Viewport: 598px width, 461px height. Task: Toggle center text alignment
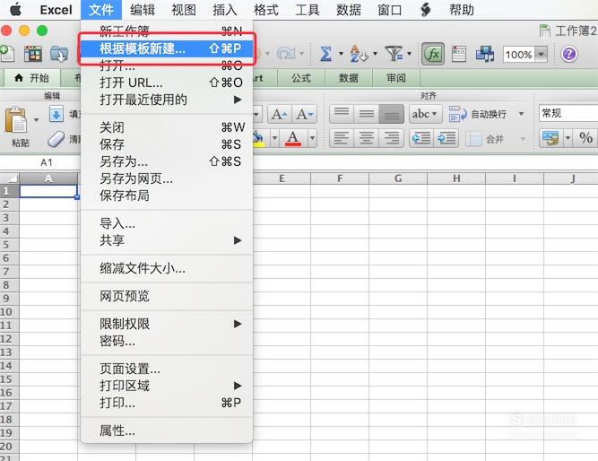tap(366, 138)
